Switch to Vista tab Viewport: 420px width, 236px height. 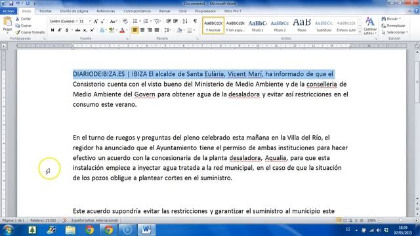tap(182, 11)
